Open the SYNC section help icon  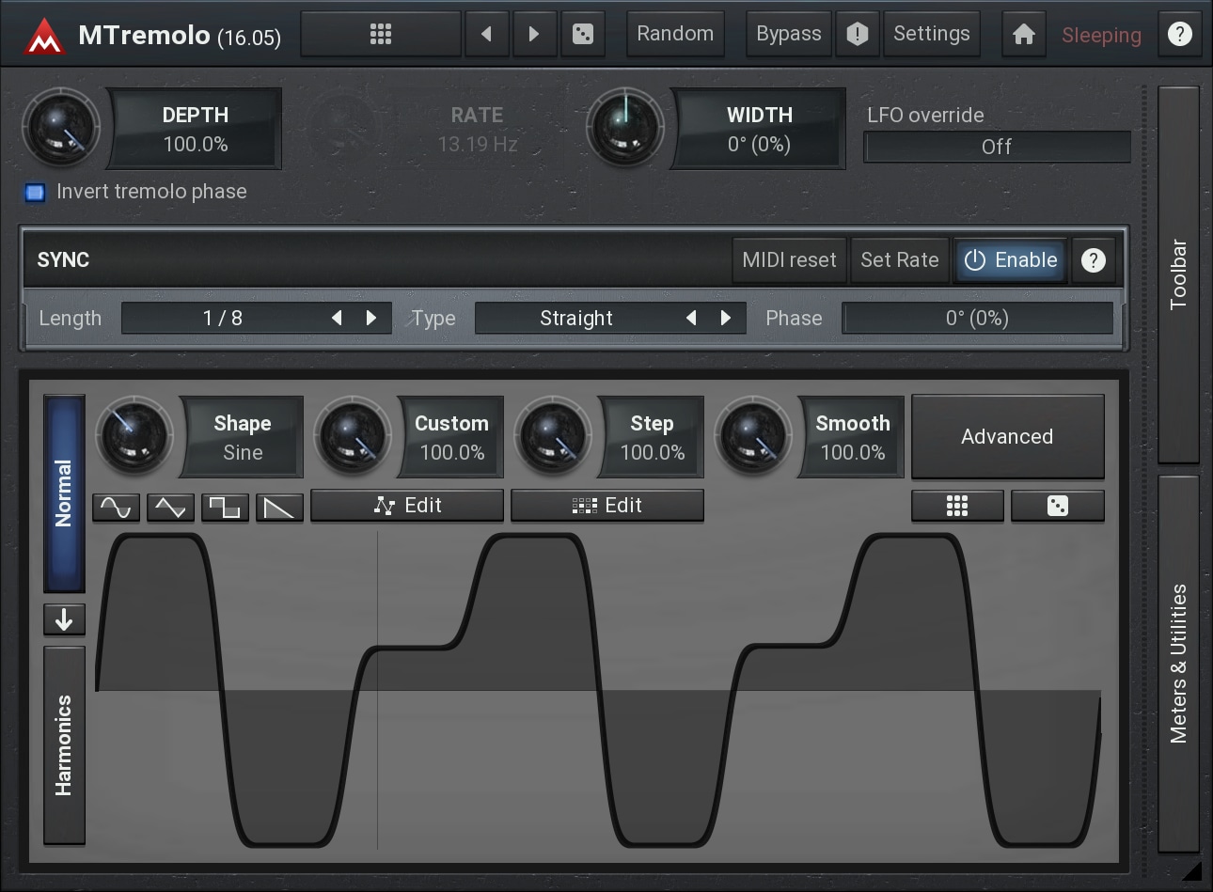click(1093, 260)
